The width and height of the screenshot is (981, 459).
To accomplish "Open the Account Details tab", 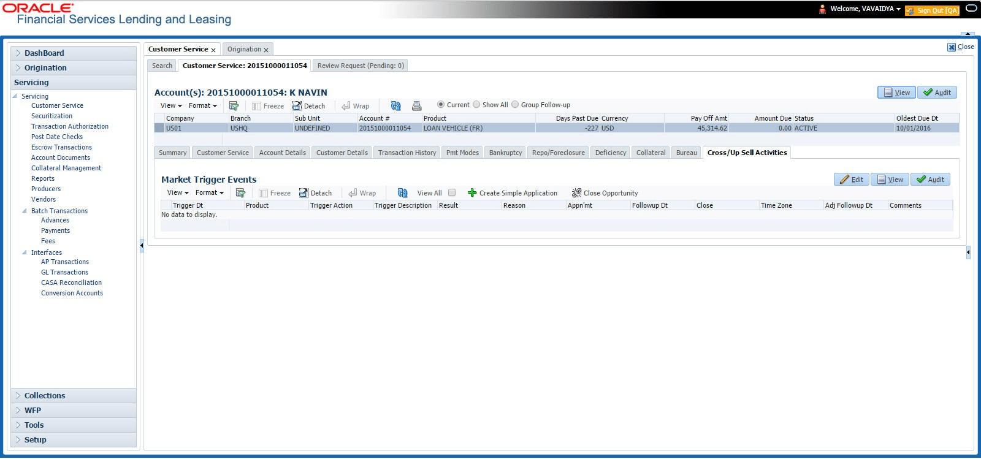I will pos(282,153).
